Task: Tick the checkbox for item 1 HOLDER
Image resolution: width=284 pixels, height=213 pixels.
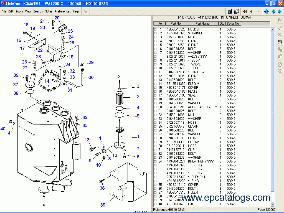Action: click(x=155, y=29)
